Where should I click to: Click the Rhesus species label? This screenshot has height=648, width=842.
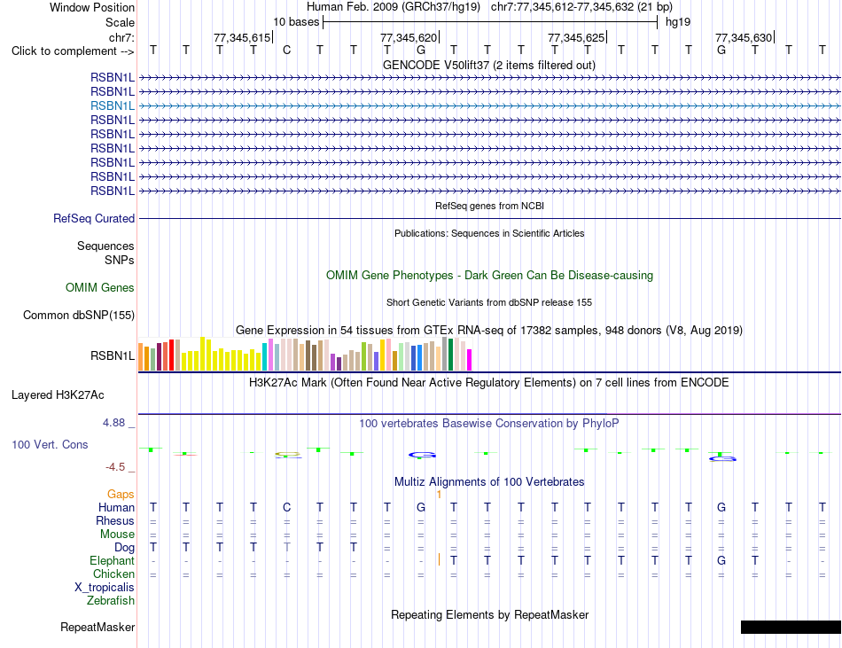pyautogui.click(x=115, y=520)
